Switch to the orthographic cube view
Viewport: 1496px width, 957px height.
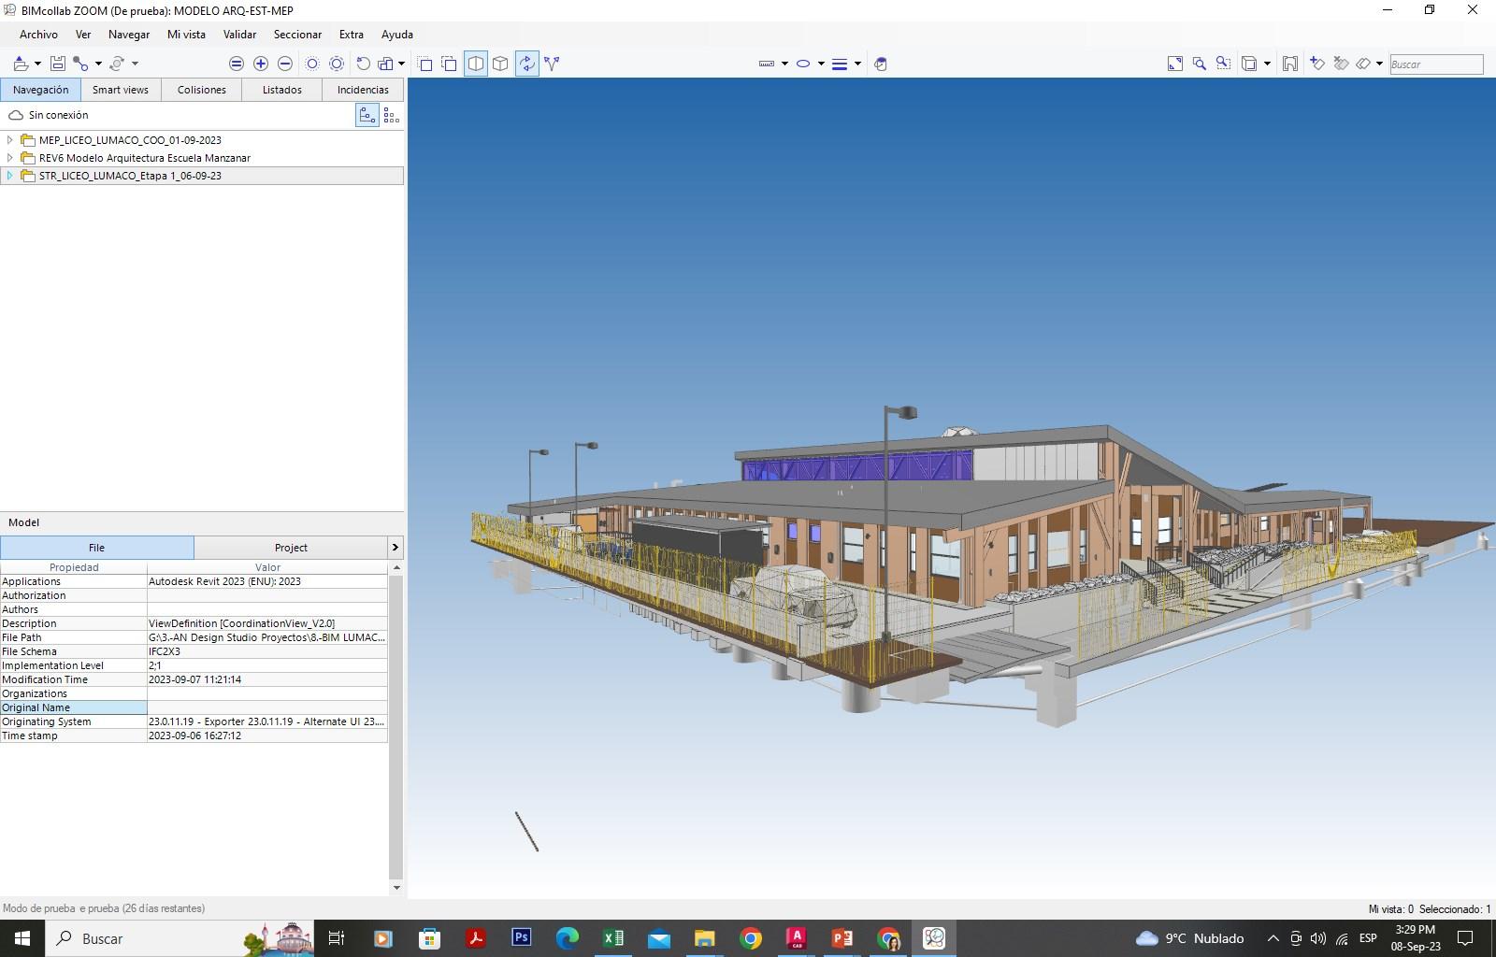point(501,64)
